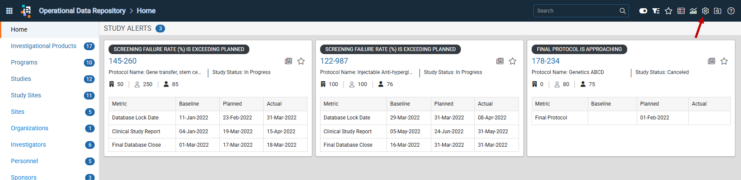
Task: Open study link 145-260
Action: (122, 61)
